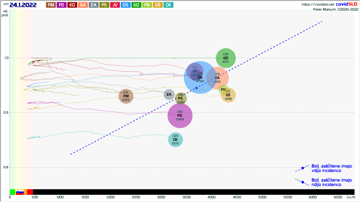
Task: Select the yellow GŠ bubble
Action: click(x=228, y=95)
